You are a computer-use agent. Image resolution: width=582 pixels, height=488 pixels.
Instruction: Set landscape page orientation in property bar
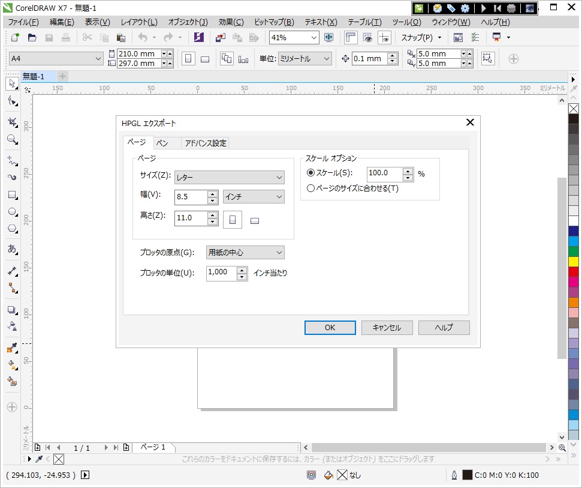coord(205,59)
